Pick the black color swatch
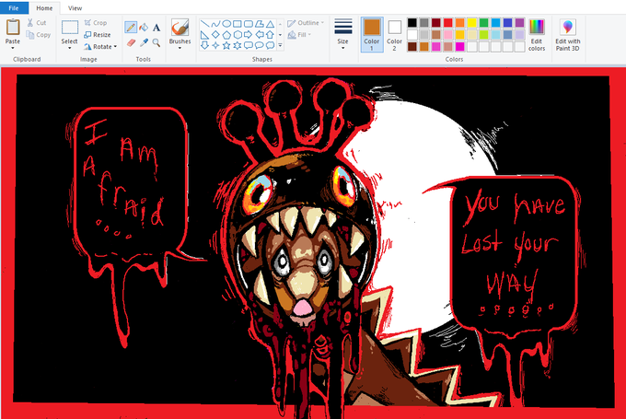The width and height of the screenshot is (626, 419). 412,23
